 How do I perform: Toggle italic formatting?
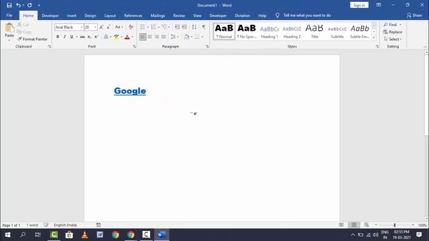pos(64,37)
